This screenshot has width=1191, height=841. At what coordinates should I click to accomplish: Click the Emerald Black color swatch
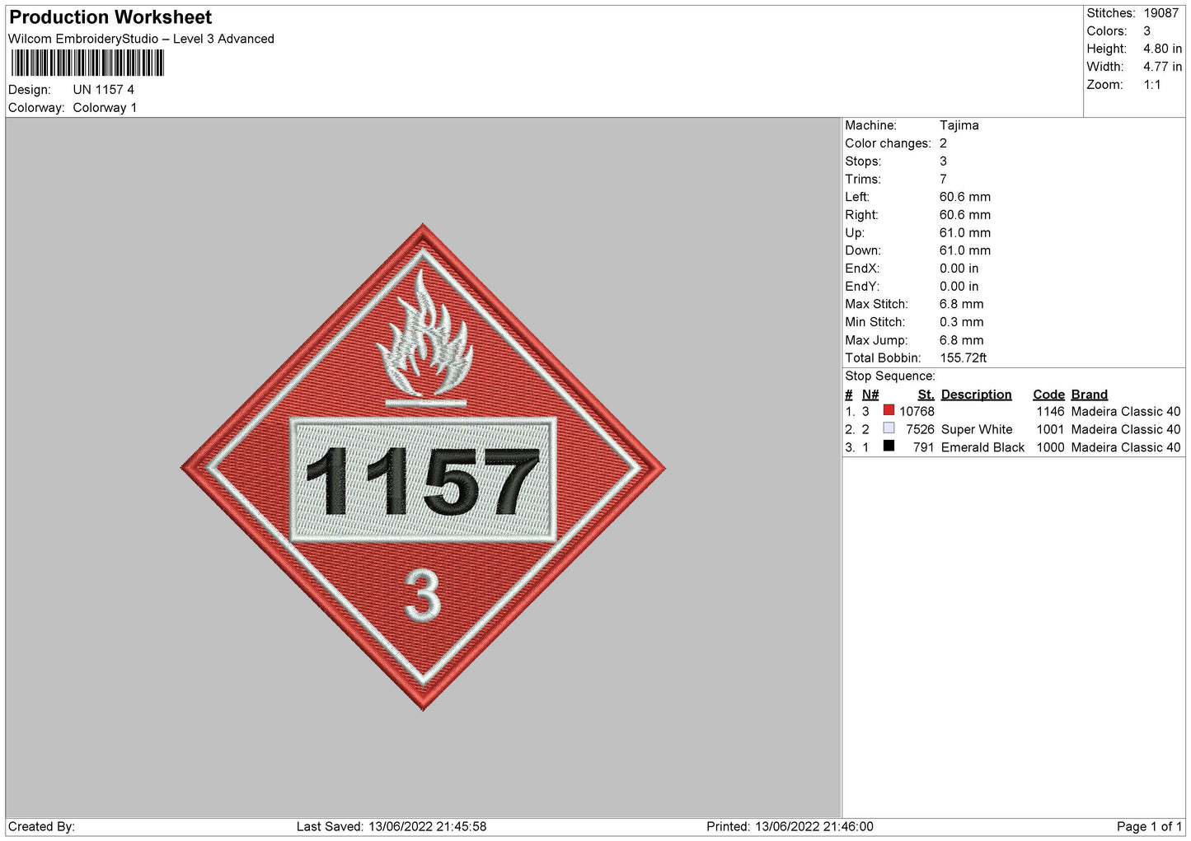click(x=889, y=446)
